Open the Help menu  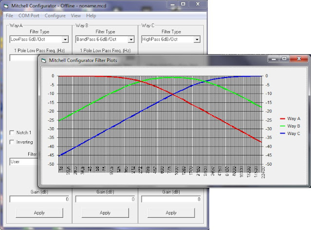click(x=91, y=16)
